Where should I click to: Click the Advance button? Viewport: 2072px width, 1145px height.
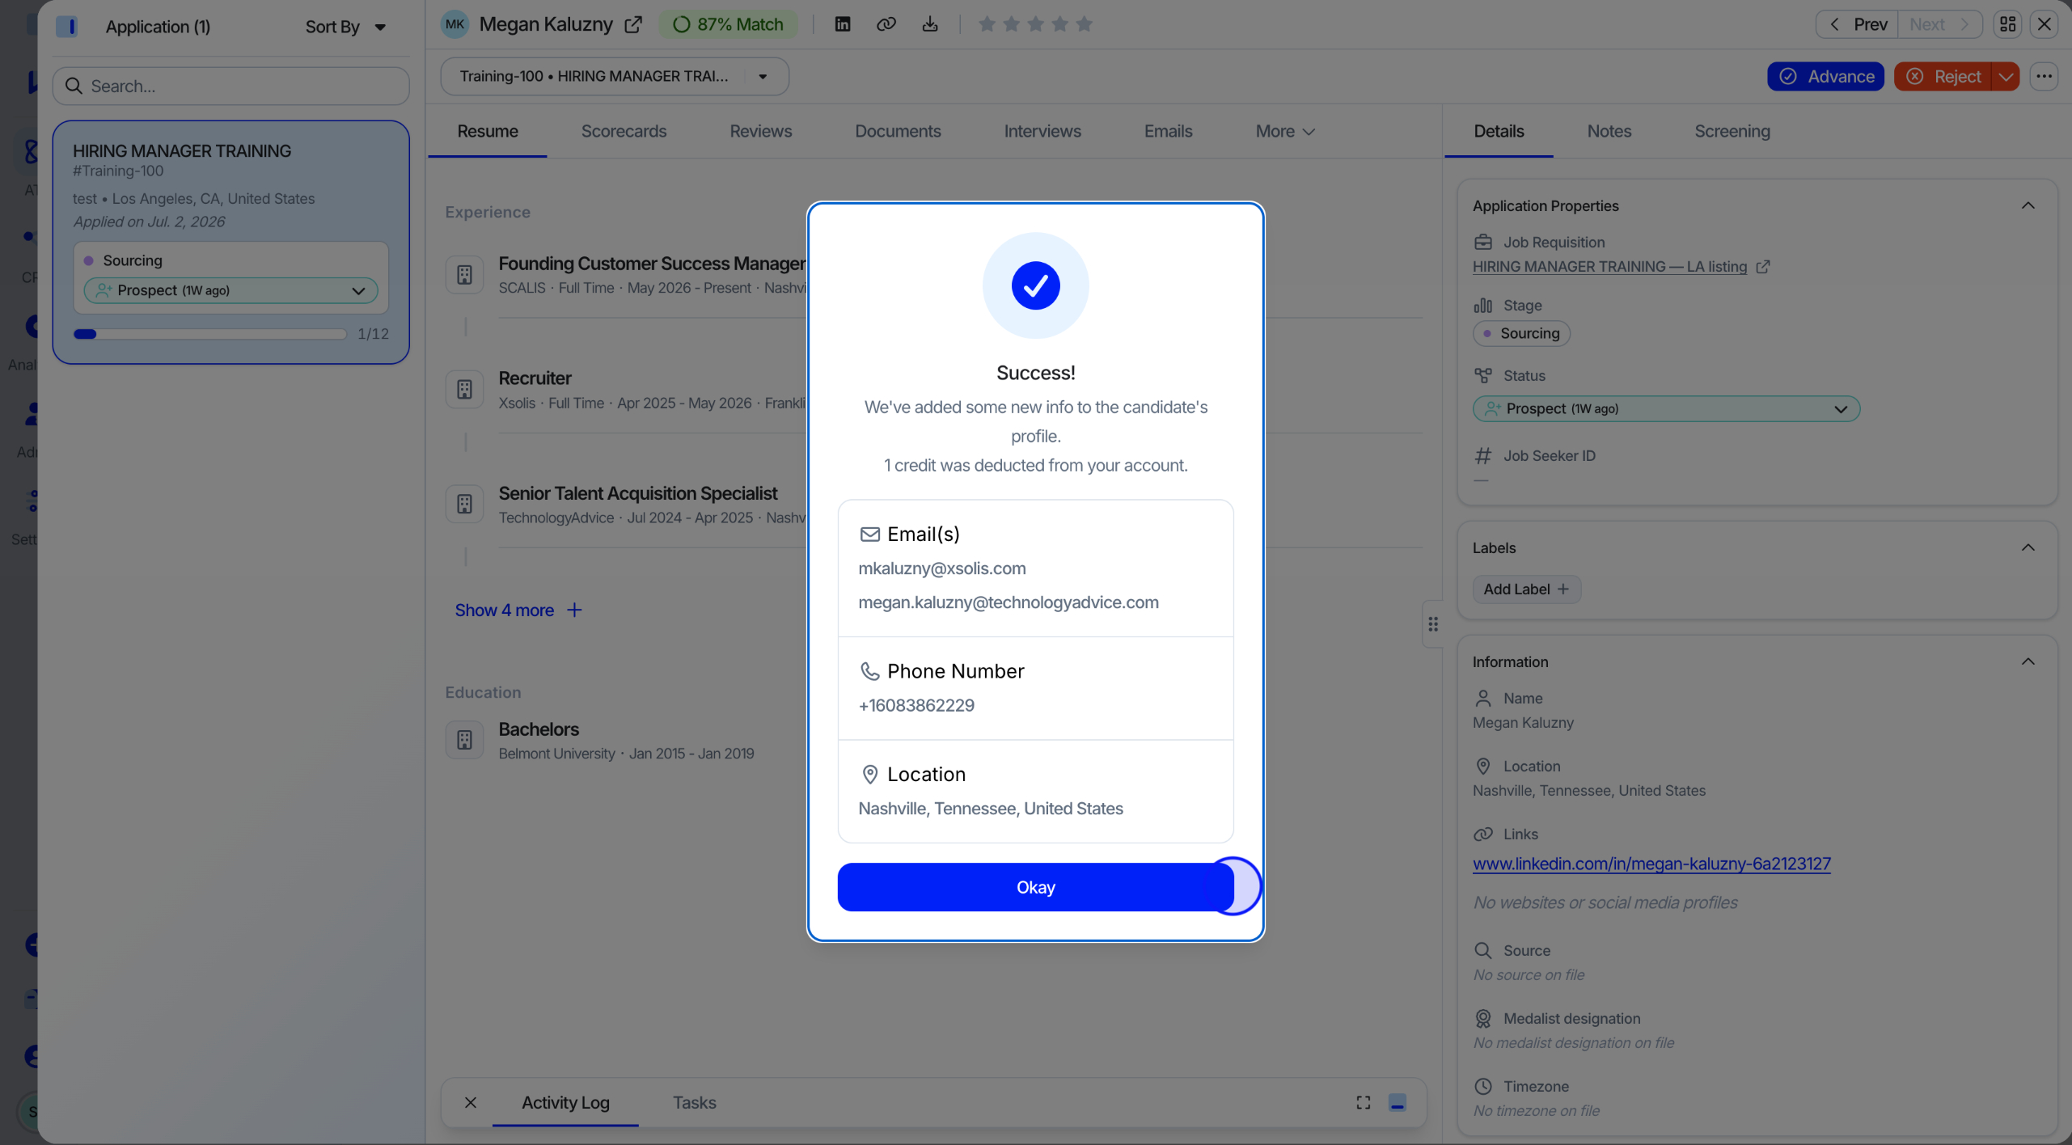(x=1825, y=76)
